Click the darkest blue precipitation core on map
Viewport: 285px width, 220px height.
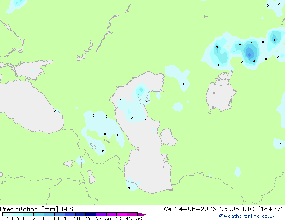pyautogui.click(x=249, y=54)
